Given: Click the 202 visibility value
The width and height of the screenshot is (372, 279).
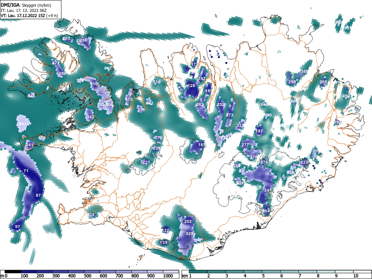Looking at the screenshot, I should (188, 221).
